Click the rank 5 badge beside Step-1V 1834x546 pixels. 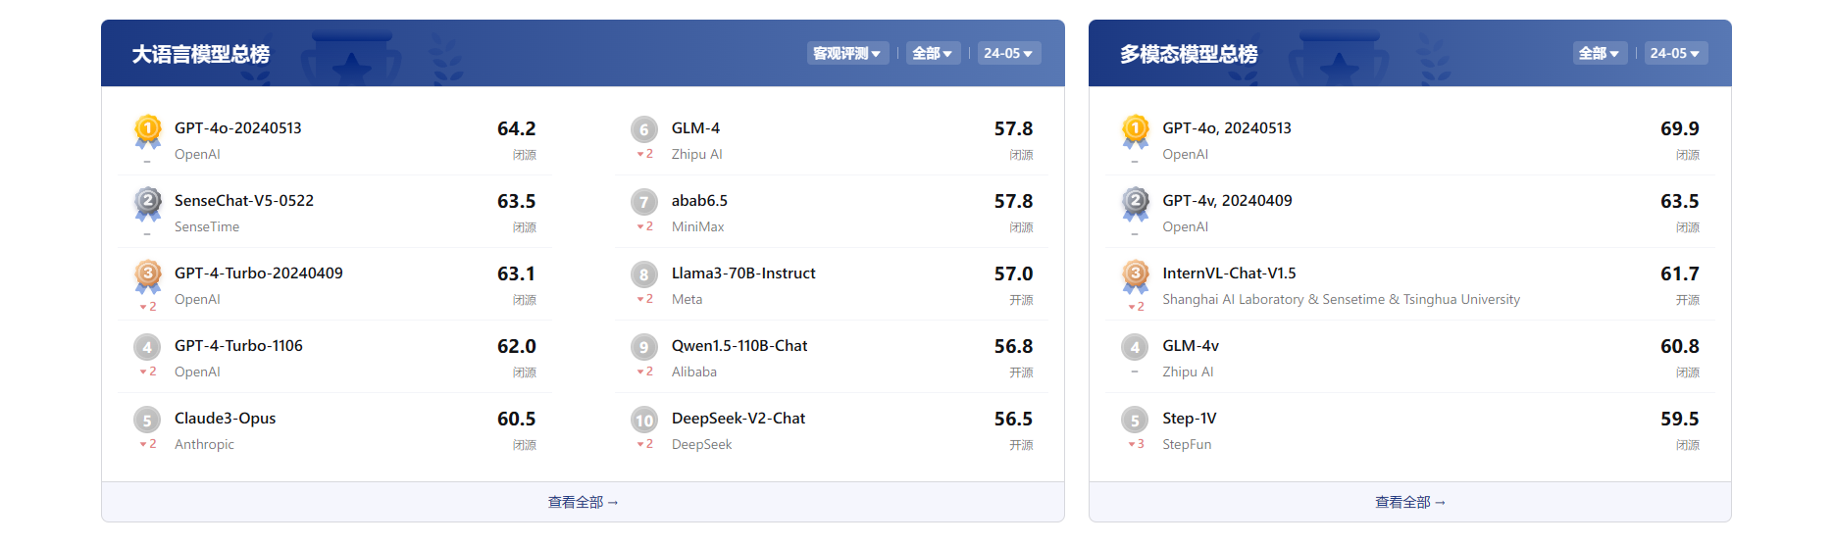[1134, 421]
